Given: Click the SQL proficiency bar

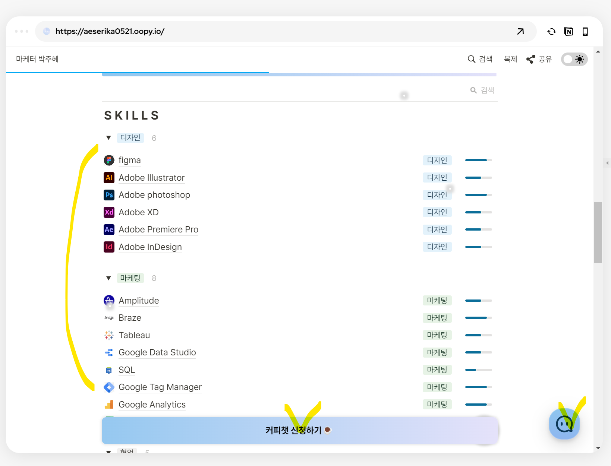Looking at the screenshot, I should [479, 370].
